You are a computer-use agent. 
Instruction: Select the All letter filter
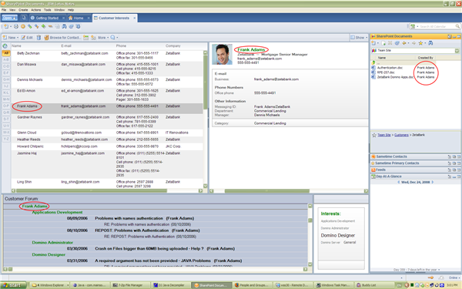[x=6, y=53]
